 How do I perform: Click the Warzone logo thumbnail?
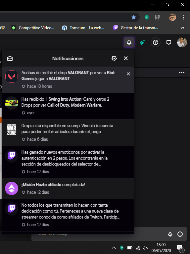click(x=12, y=129)
